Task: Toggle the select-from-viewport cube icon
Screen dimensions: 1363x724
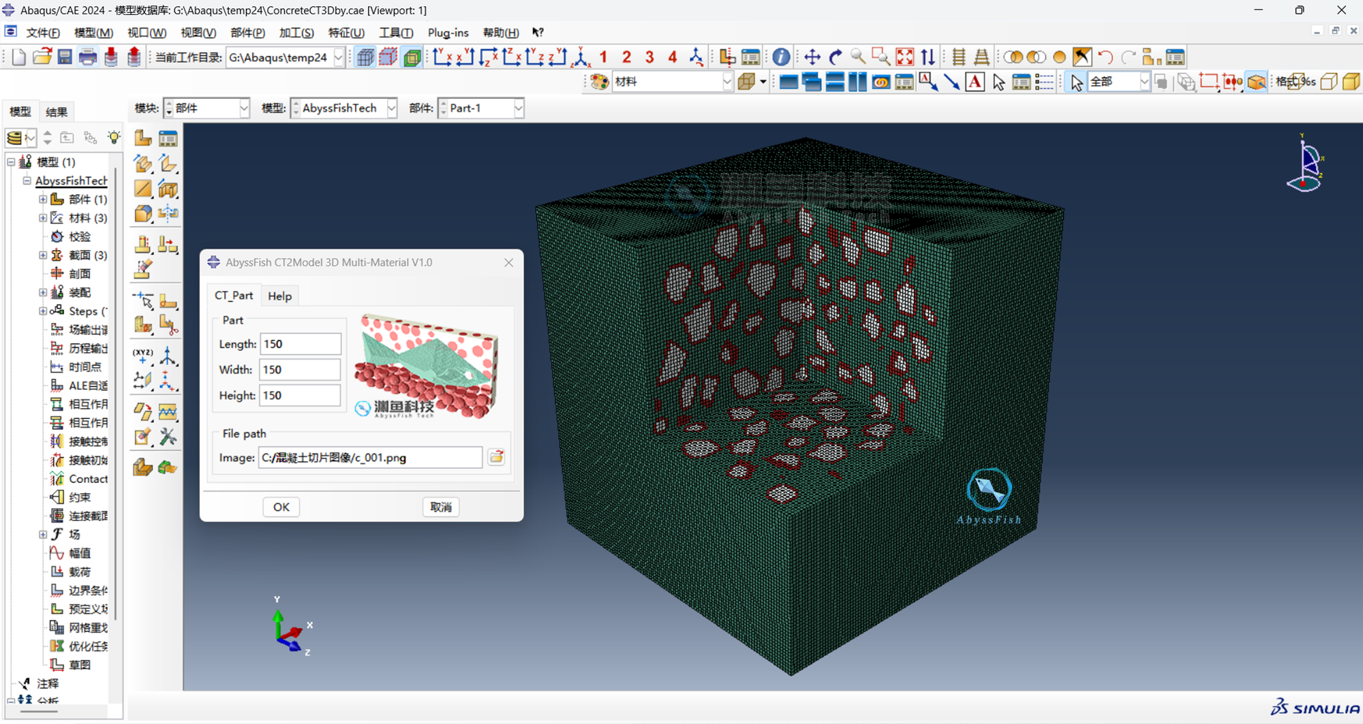Action: [1257, 82]
